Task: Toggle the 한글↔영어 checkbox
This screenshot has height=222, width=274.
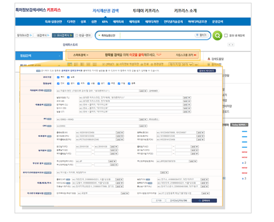Action: pos(77,35)
